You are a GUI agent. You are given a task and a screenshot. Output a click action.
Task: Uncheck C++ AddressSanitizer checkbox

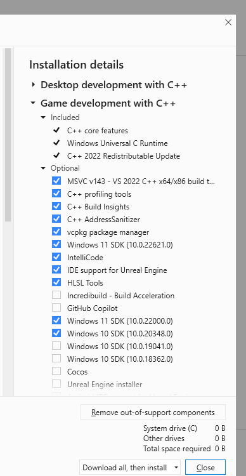(x=56, y=219)
